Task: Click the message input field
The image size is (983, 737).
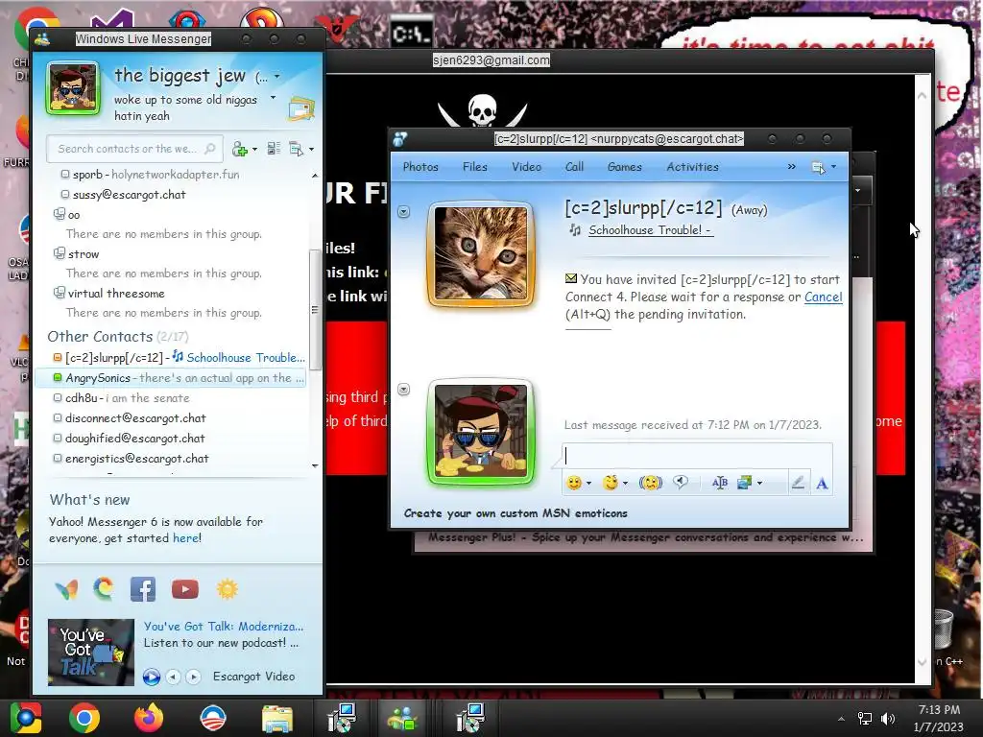Action: tap(698, 456)
